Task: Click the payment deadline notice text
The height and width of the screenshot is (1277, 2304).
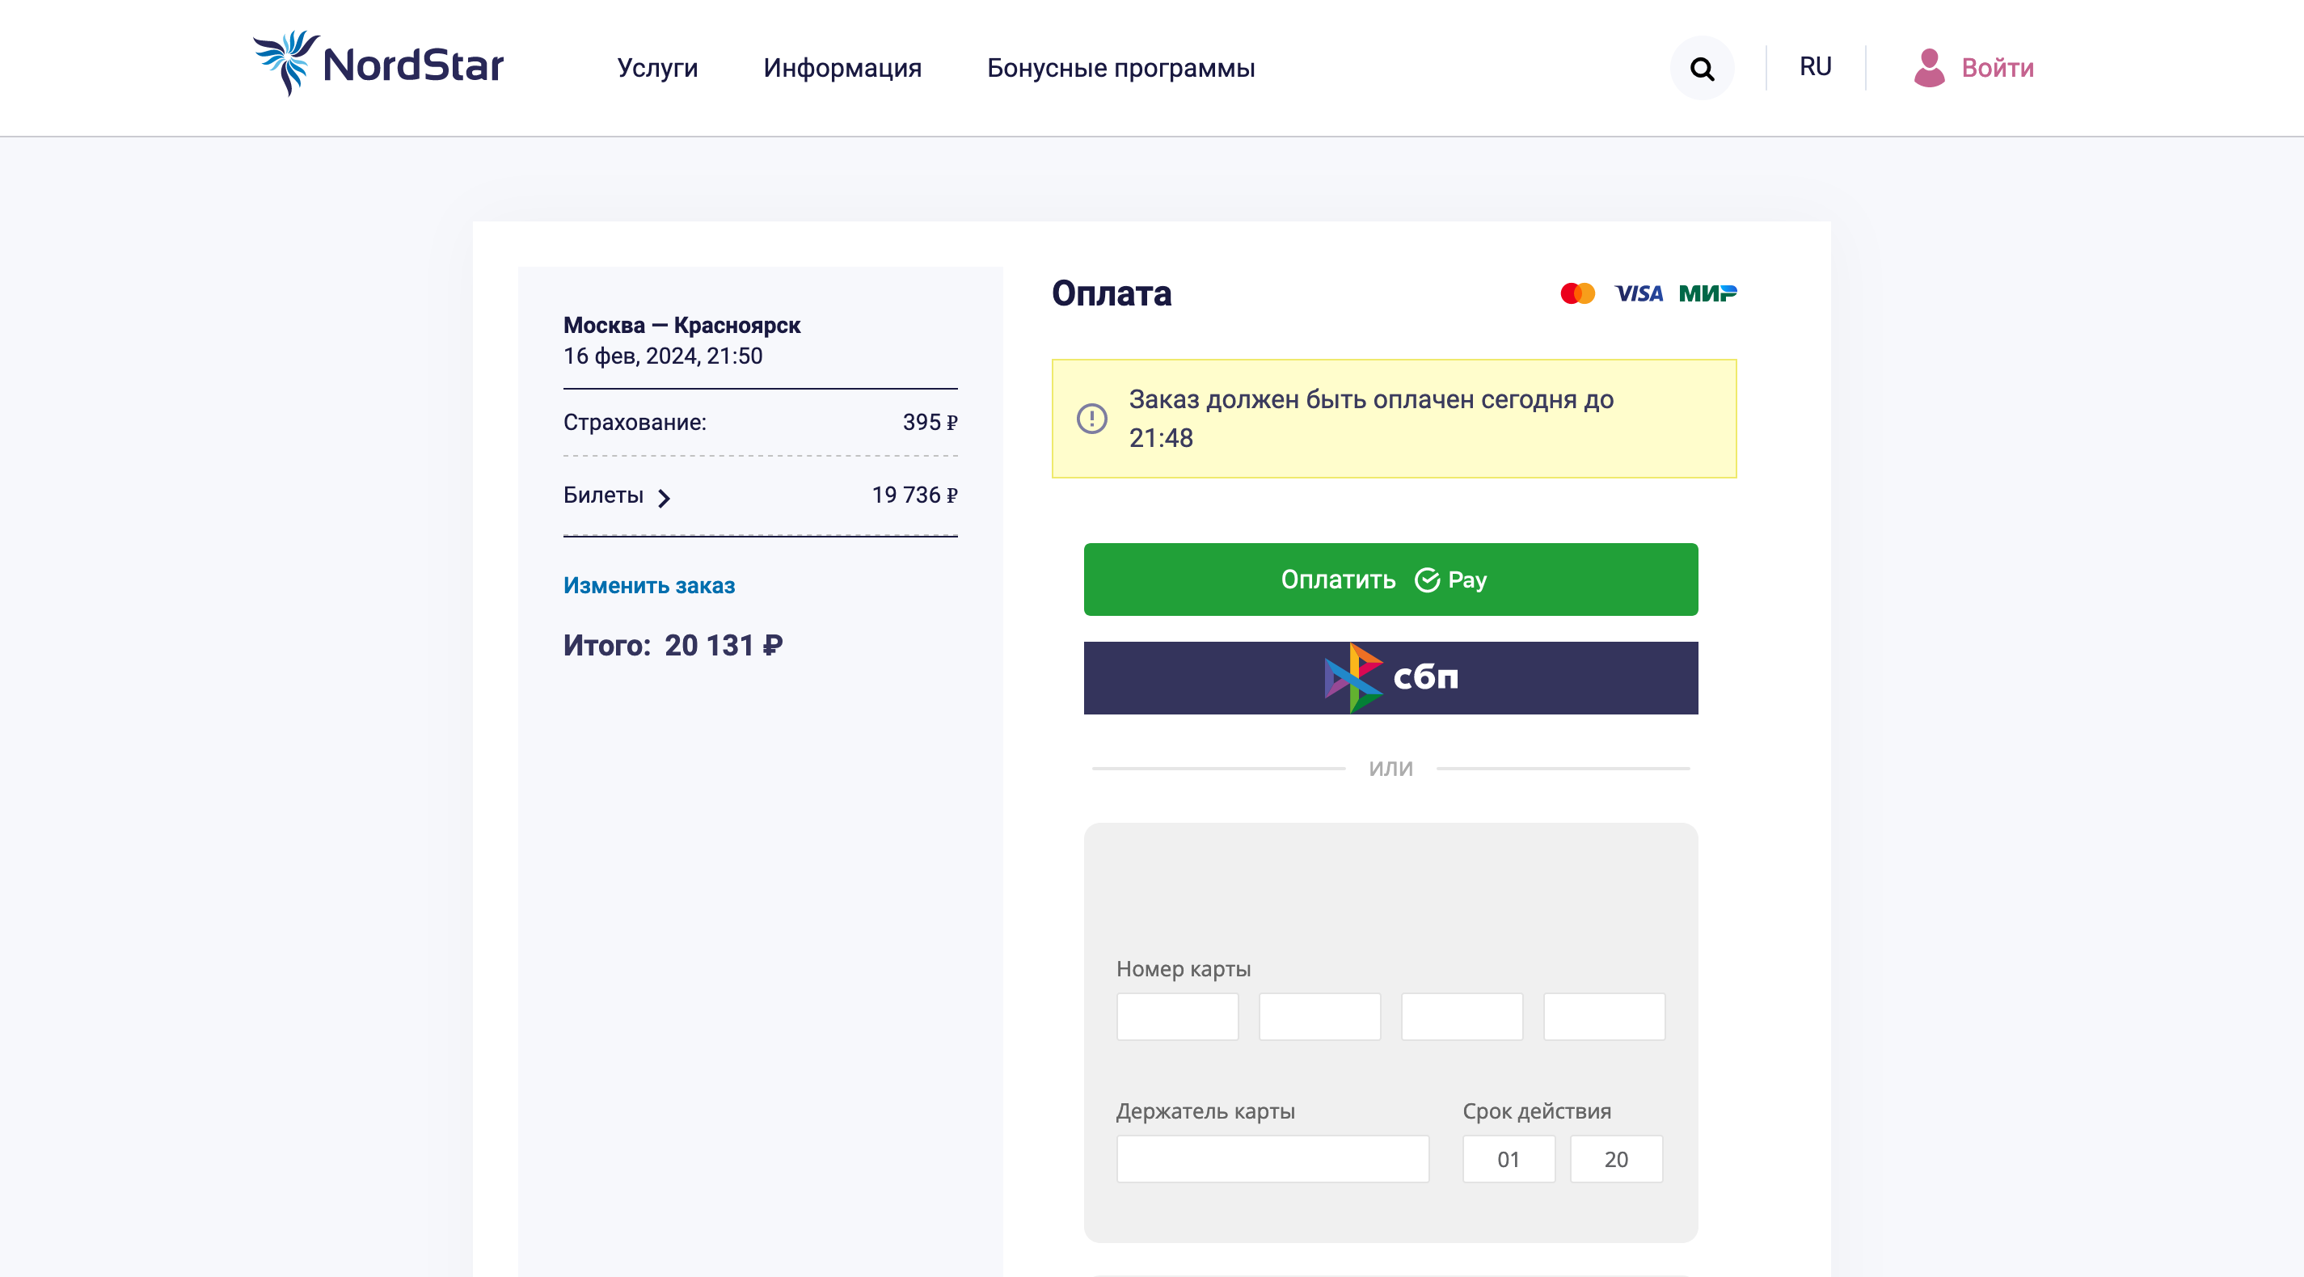Action: [x=1371, y=419]
